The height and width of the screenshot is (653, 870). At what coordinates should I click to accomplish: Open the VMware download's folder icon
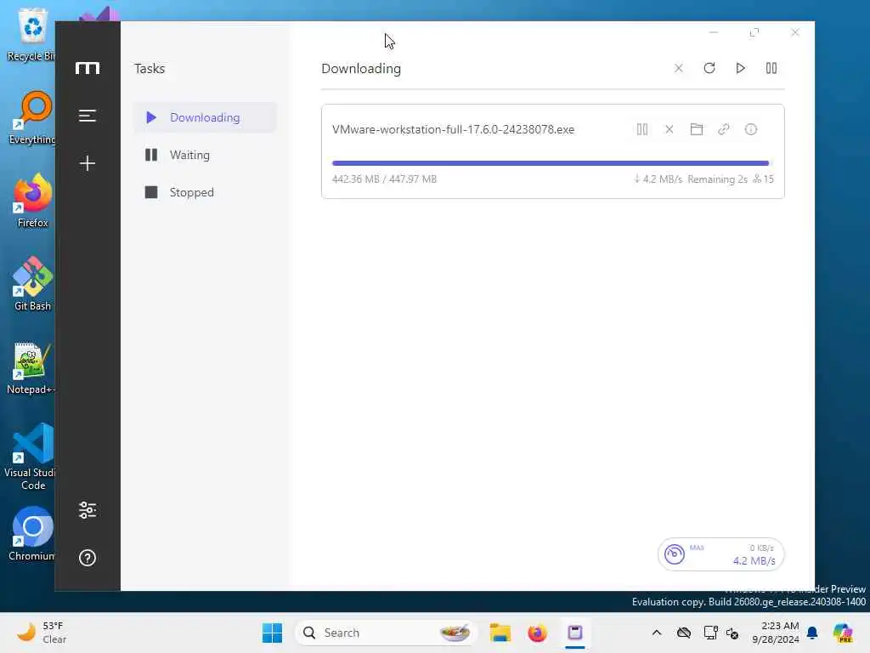[697, 129]
